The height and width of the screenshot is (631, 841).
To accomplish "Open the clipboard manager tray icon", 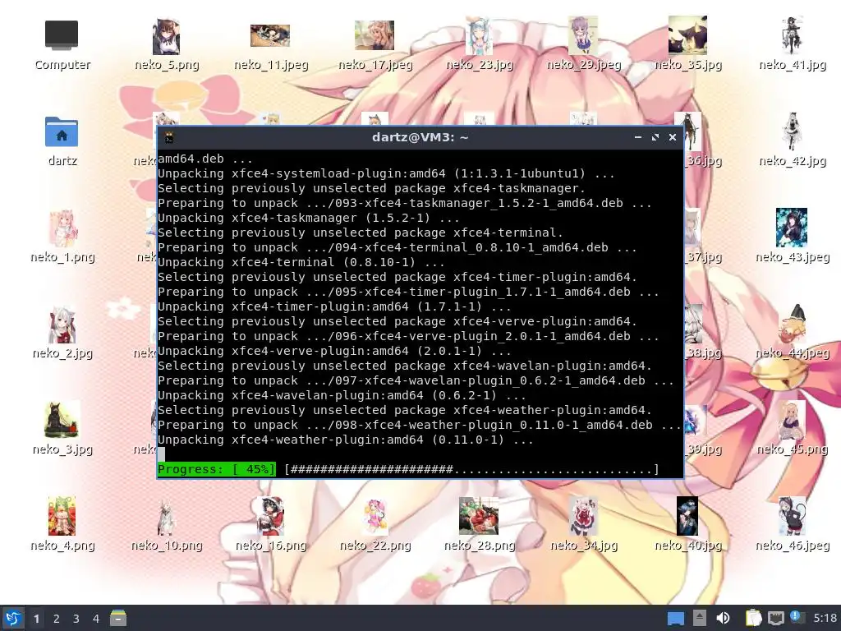I will 753,618.
